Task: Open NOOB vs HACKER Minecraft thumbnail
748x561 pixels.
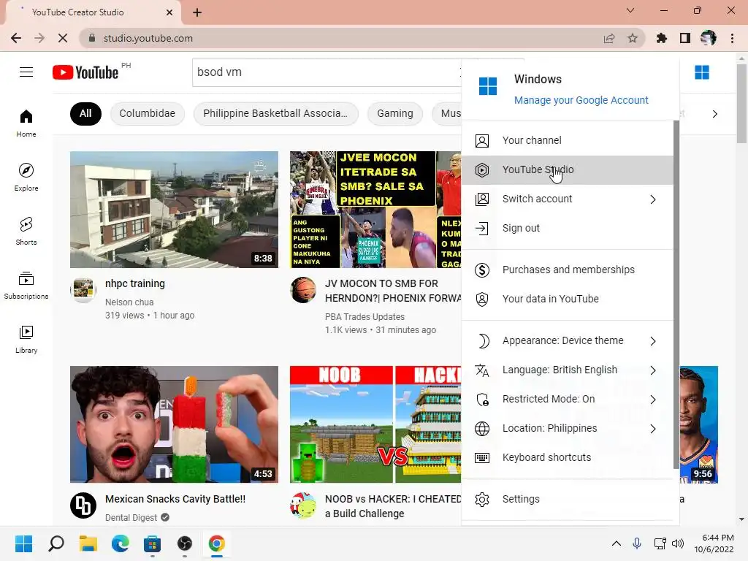Action: click(x=375, y=424)
